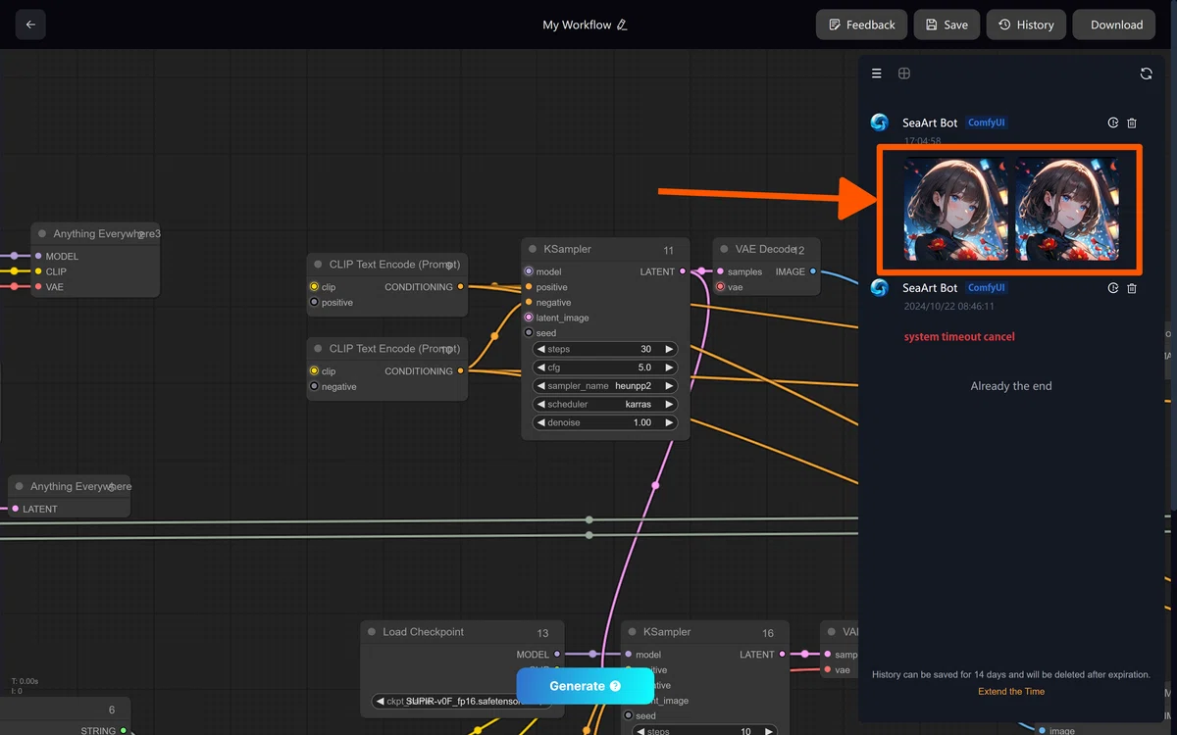The image size is (1177, 735).
Task: Click the Extend the Time link
Action: (1011, 692)
